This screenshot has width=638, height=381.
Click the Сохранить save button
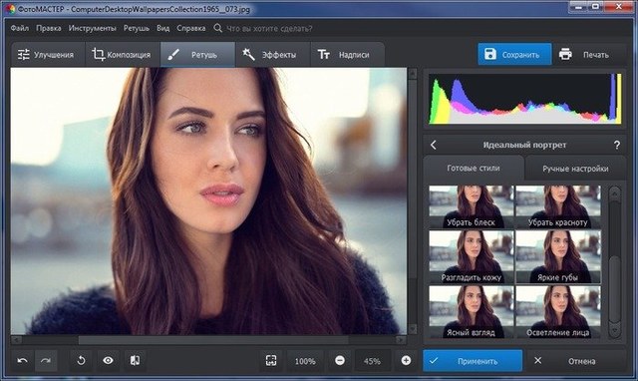click(514, 54)
